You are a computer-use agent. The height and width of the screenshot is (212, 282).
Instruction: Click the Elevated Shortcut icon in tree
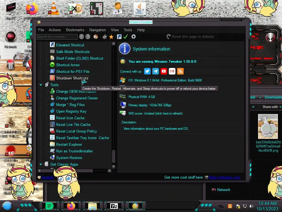pos(52,45)
